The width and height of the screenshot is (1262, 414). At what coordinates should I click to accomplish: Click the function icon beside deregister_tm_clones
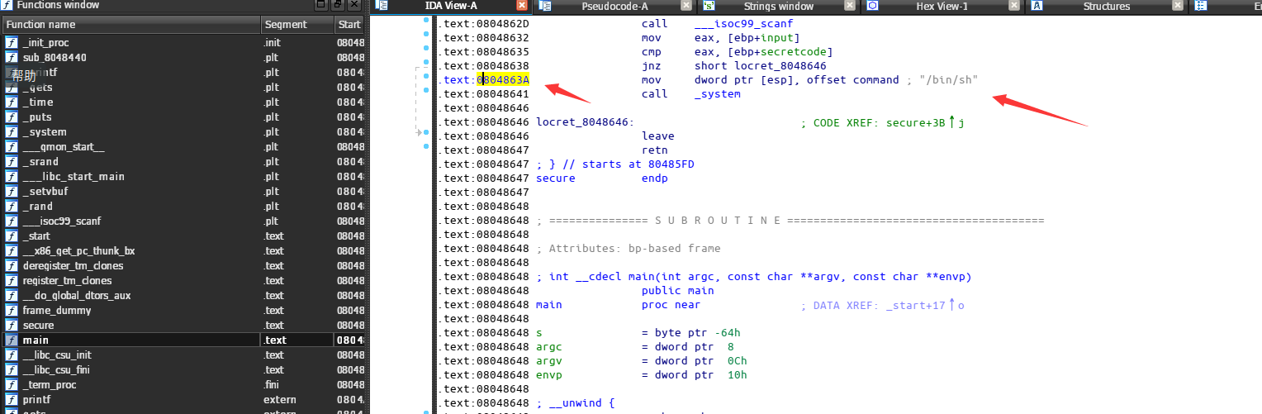[x=12, y=266]
